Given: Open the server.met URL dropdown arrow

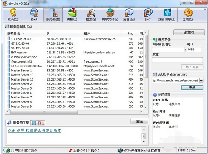Looking at the screenshot, I should tap(201, 81).
